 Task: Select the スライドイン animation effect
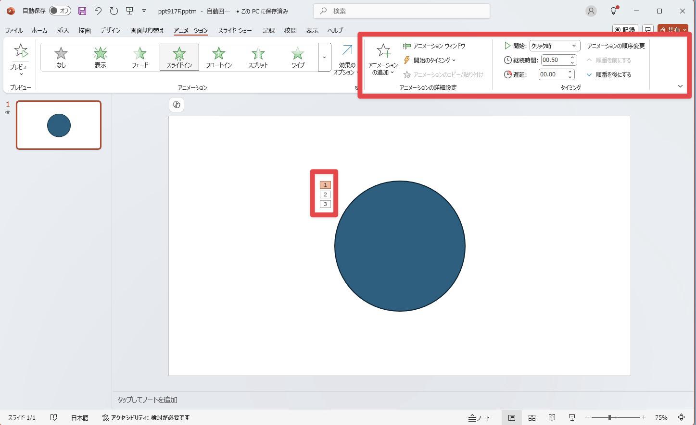179,57
